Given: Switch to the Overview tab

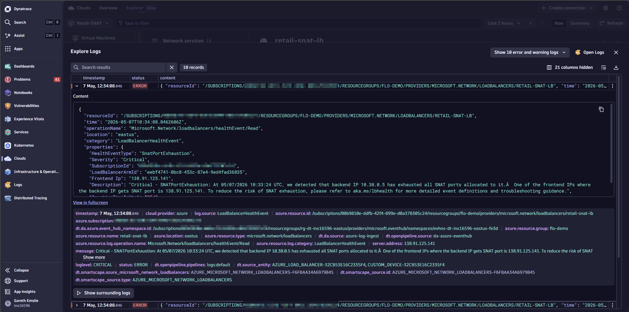Looking at the screenshot, I should coord(108,8).
